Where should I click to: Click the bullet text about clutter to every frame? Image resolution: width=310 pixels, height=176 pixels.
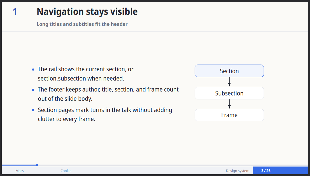pyautogui.click(x=105, y=115)
